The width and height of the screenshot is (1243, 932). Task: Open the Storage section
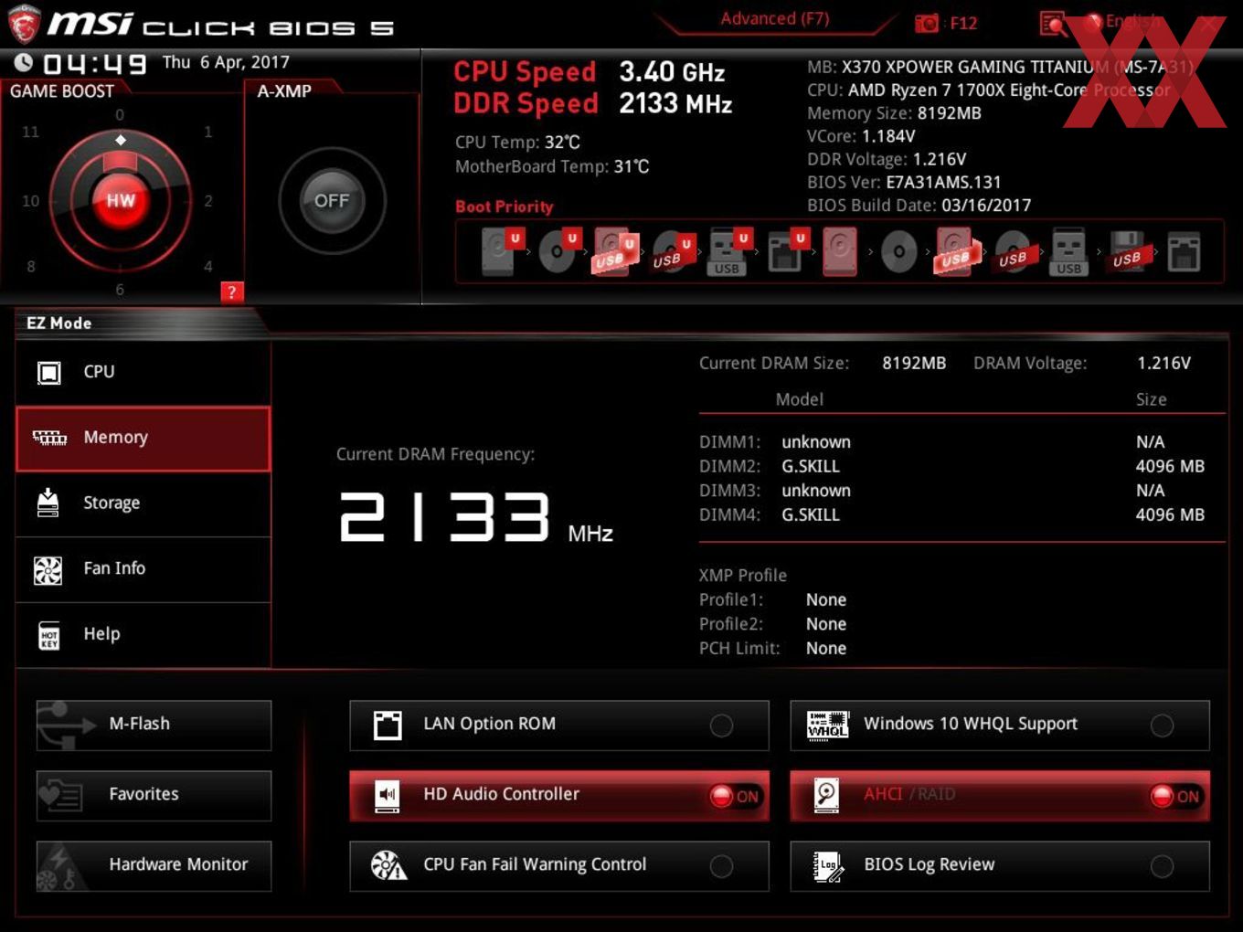click(x=143, y=503)
